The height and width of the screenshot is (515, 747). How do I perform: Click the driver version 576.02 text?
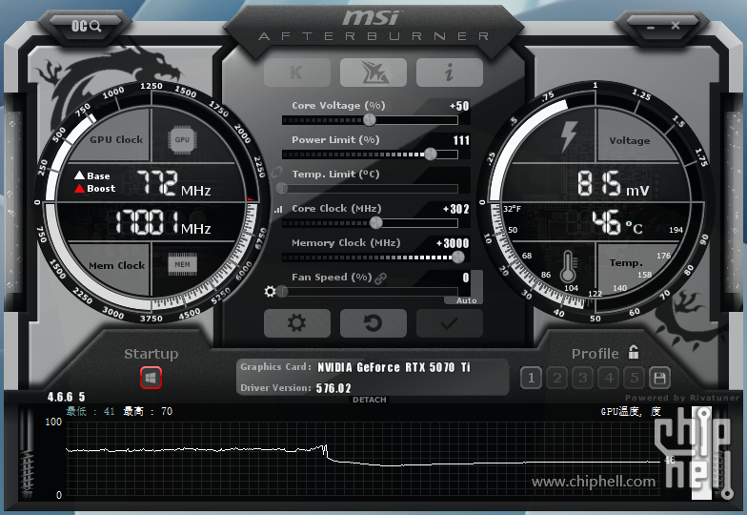pos(333,388)
